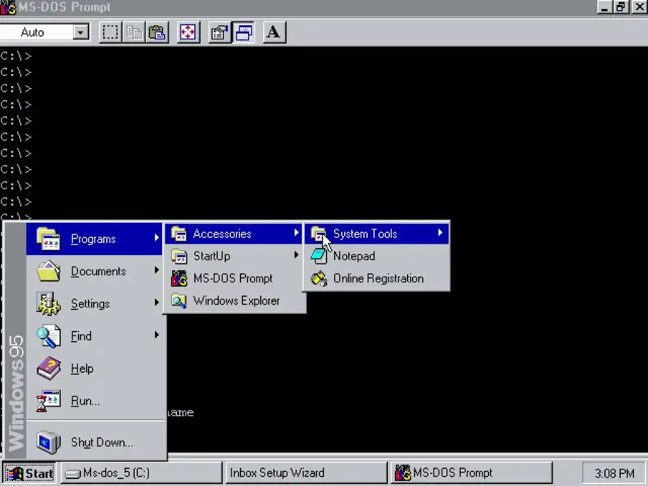Screen dimensions: 648x486
Task: Switch to Ms-dos_5 (C:) taskbar button
Action: [x=141, y=473]
